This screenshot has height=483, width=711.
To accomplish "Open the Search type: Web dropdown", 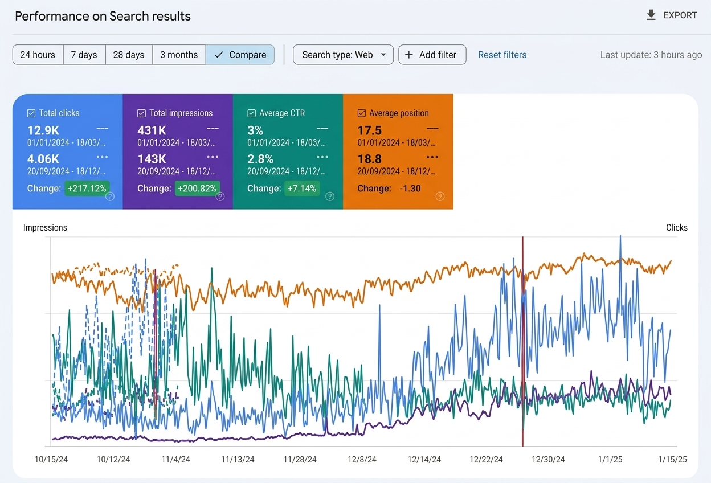I will [x=343, y=55].
